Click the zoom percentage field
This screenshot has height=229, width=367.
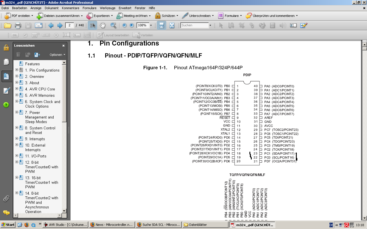(x=143, y=25)
